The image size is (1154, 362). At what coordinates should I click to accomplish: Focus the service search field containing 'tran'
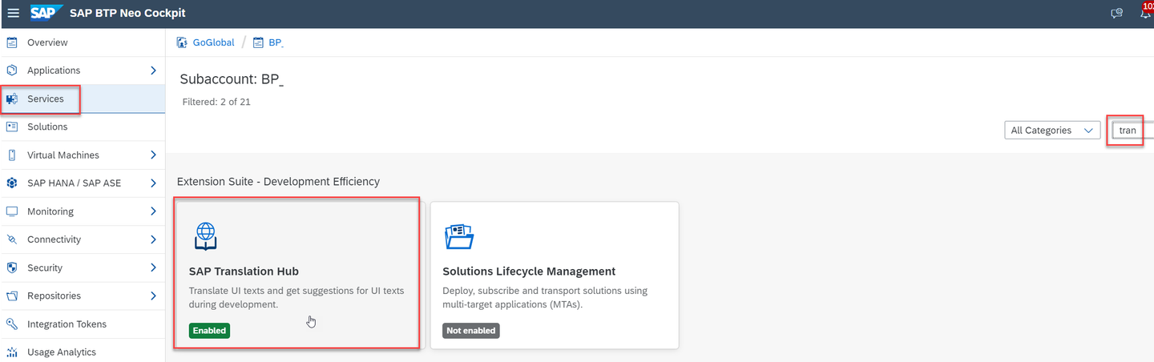[x=1132, y=131]
